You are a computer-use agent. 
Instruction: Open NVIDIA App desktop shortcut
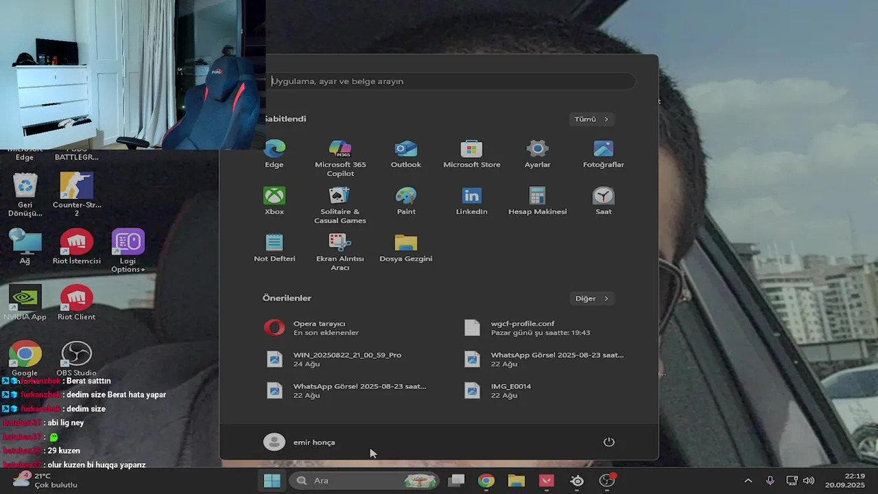[x=25, y=303]
